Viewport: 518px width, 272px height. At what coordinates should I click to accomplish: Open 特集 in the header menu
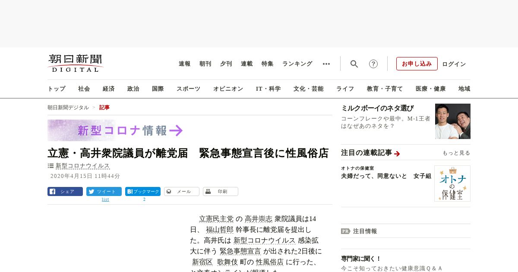(x=268, y=64)
